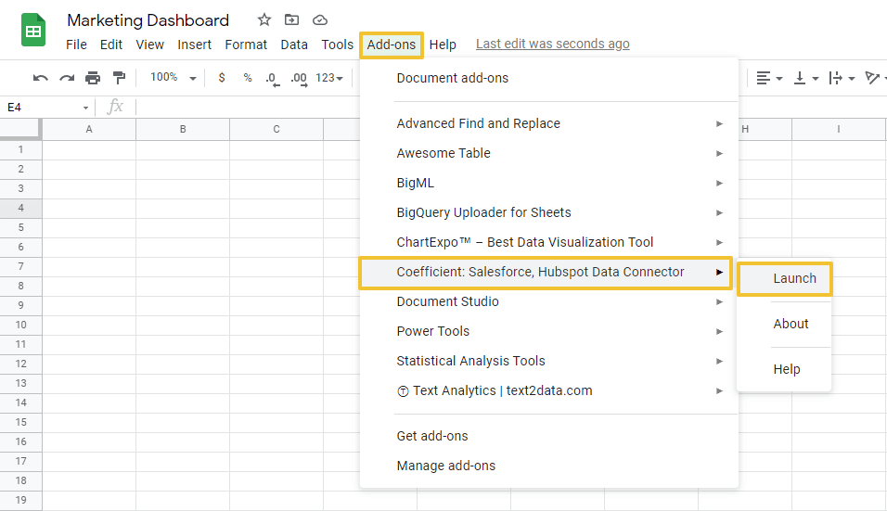Open the Insert menu
This screenshot has height=511, width=887.
click(x=195, y=45)
